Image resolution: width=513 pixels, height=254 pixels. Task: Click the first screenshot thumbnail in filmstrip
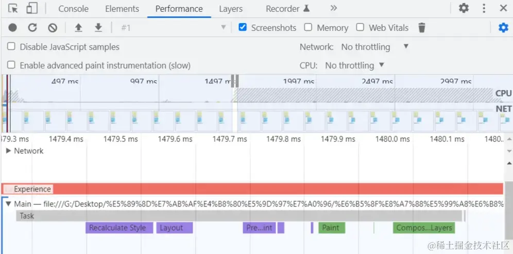coord(5,122)
